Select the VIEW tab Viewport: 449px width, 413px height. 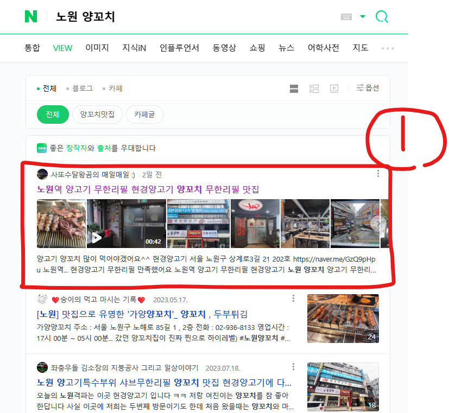tap(62, 48)
